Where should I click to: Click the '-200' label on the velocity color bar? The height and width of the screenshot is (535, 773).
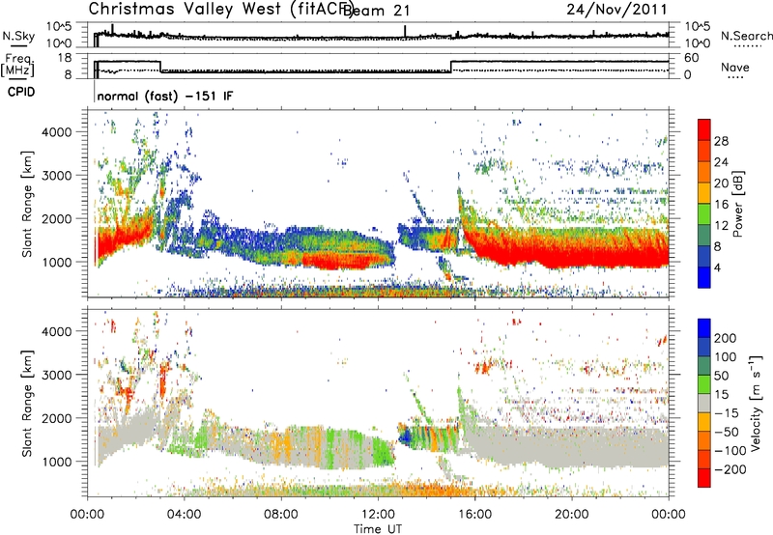[x=730, y=469]
